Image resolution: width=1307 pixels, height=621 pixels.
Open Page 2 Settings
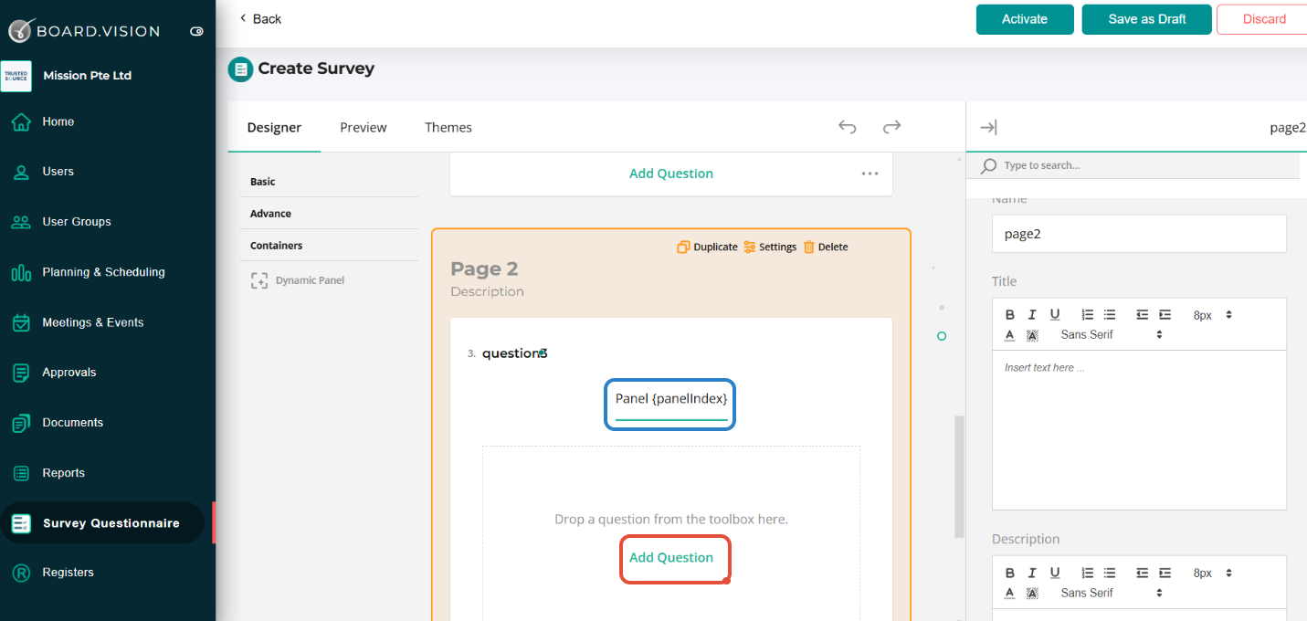(770, 247)
